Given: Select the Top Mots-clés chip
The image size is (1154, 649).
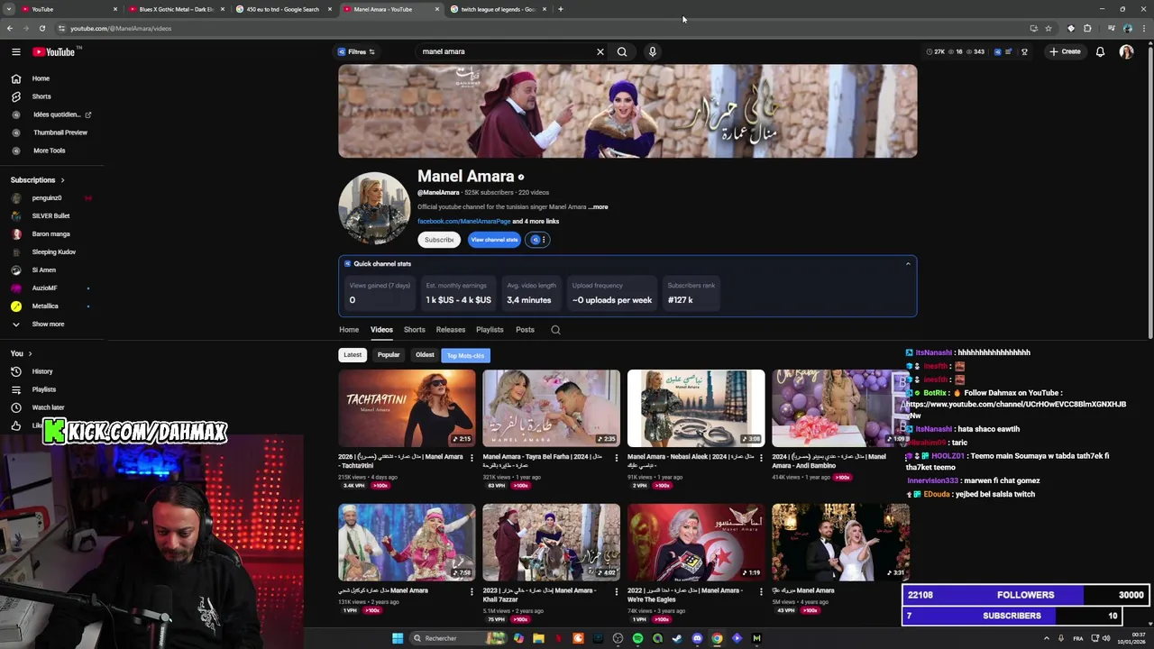Looking at the screenshot, I should coord(465,356).
